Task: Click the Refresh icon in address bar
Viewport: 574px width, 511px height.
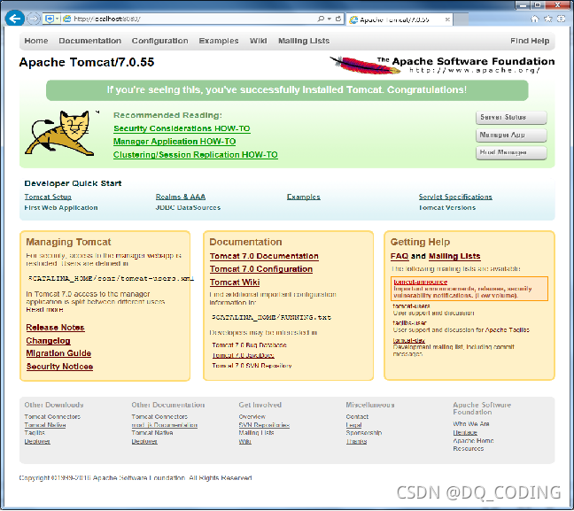Action: pos(338,19)
